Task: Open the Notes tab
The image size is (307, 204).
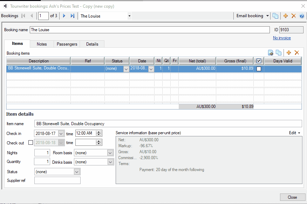Action: coord(42,44)
